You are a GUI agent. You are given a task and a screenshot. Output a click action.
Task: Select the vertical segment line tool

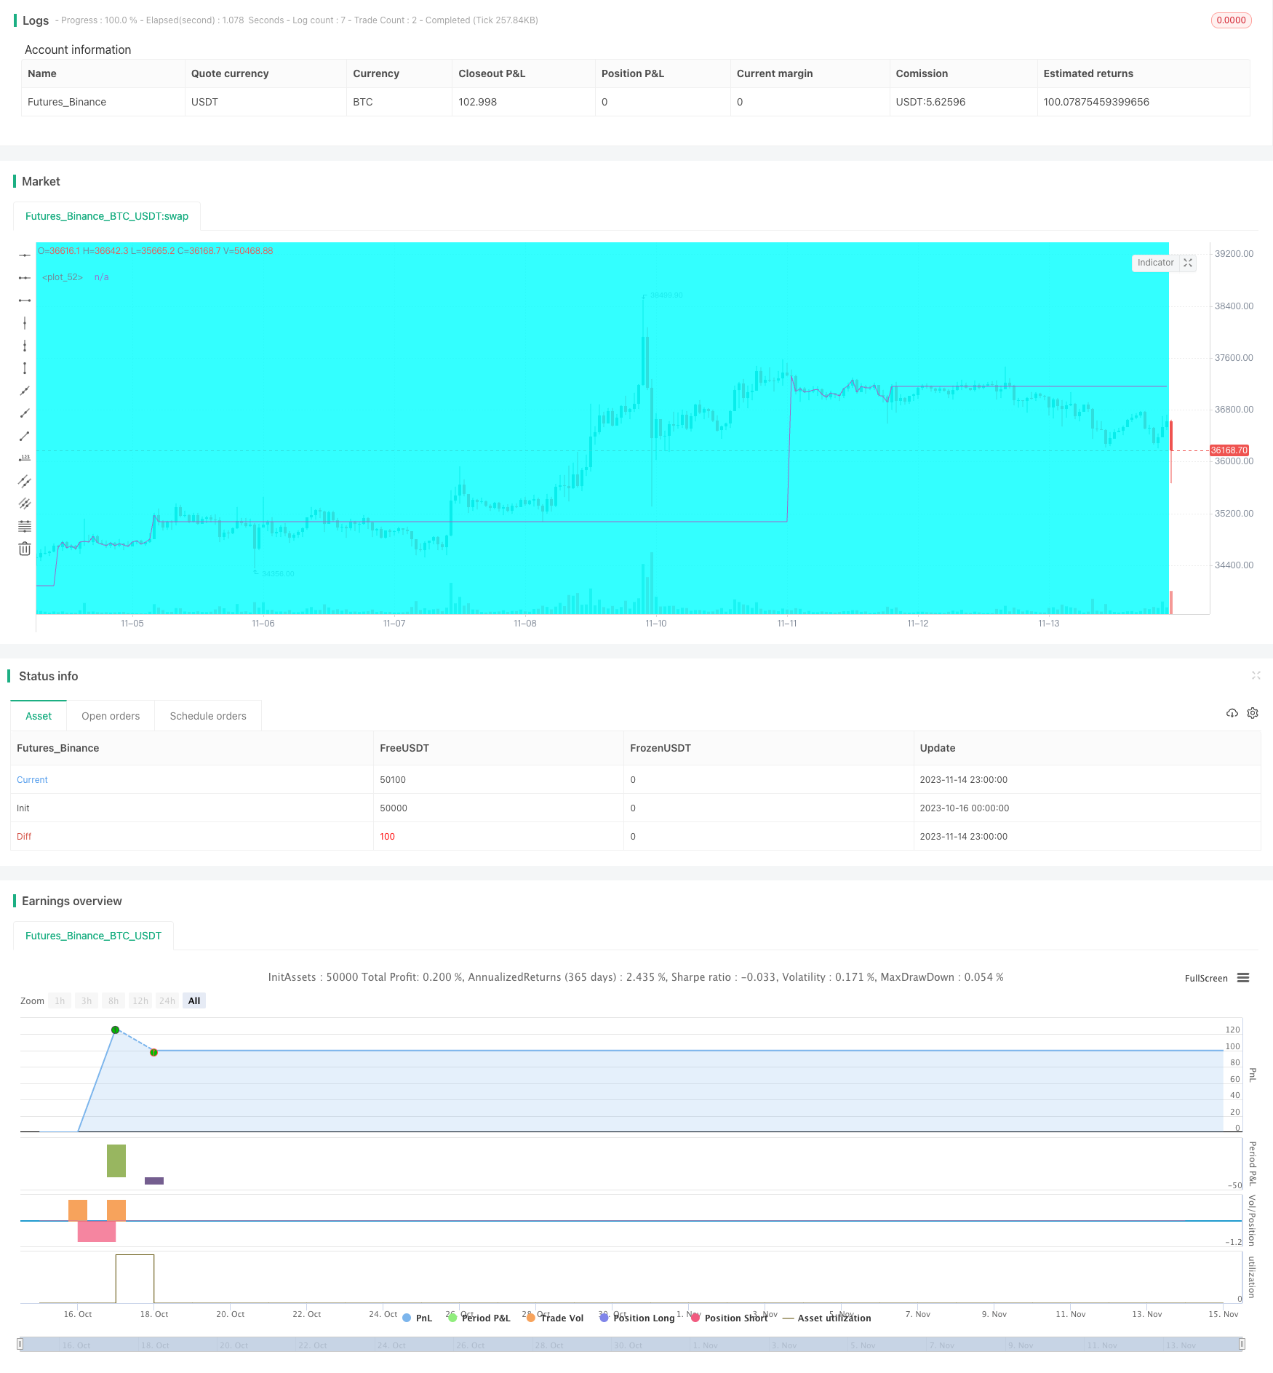pos(25,368)
